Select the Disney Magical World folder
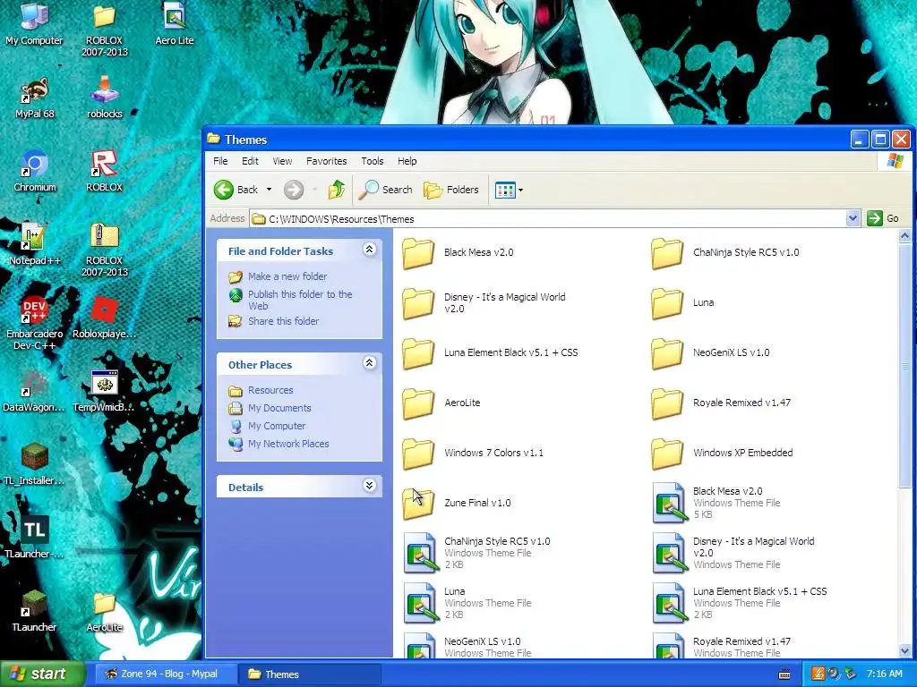Screen dimensions: 917x687 (484, 302)
